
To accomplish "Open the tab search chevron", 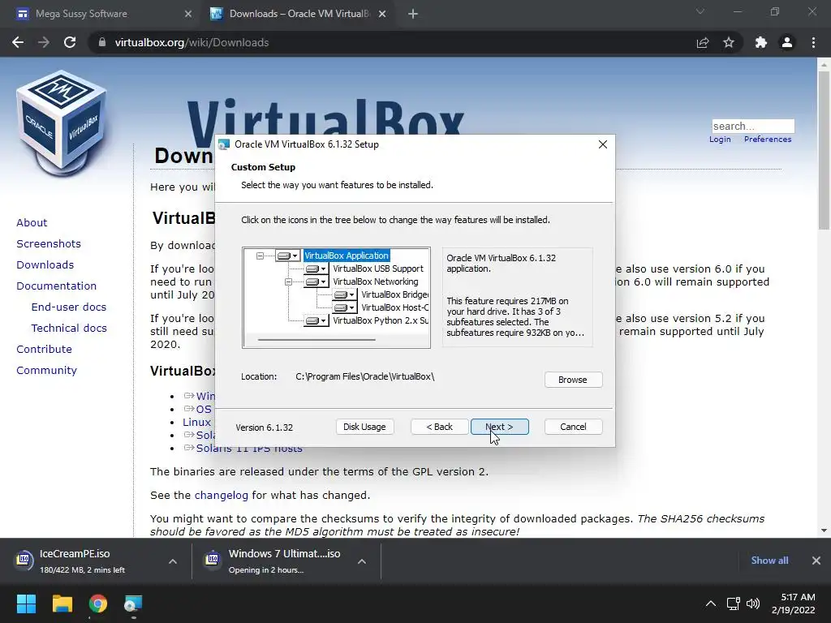I will pos(700,11).
